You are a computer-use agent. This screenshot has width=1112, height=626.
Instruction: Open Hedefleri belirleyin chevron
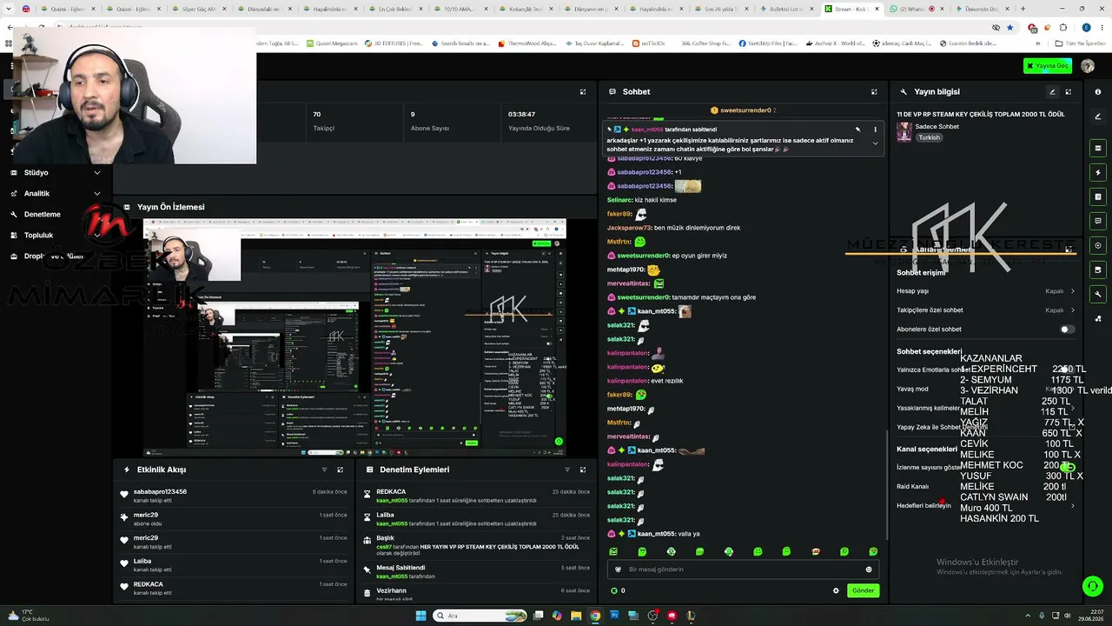1072,505
